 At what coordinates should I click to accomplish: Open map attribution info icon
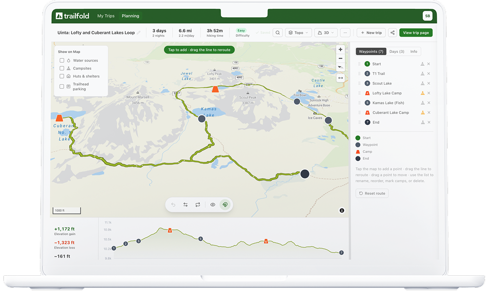click(341, 211)
